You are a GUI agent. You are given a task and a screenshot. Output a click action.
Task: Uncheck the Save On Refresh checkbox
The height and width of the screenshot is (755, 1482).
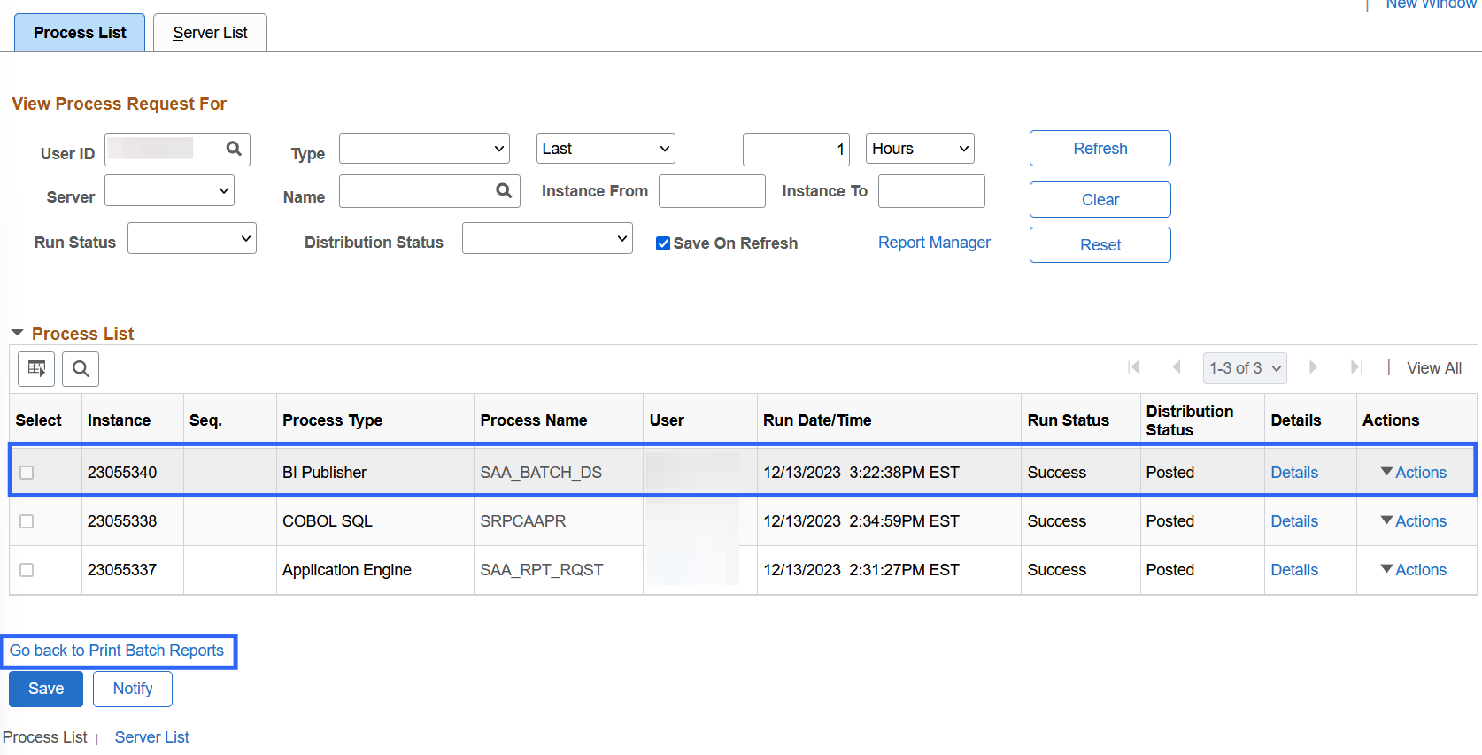click(x=662, y=243)
